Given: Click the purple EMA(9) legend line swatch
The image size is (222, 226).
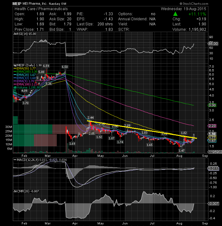Looking at the screenshot, I should pyautogui.click(x=15, y=81).
